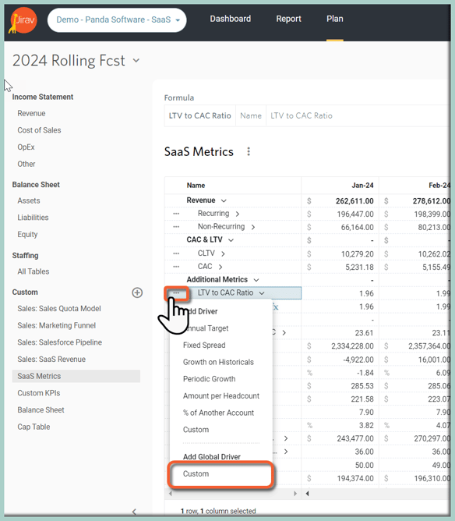Add a new Custom table with plus icon
This screenshot has height=521, width=455.
pyautogui.click(x=137, y=292)
